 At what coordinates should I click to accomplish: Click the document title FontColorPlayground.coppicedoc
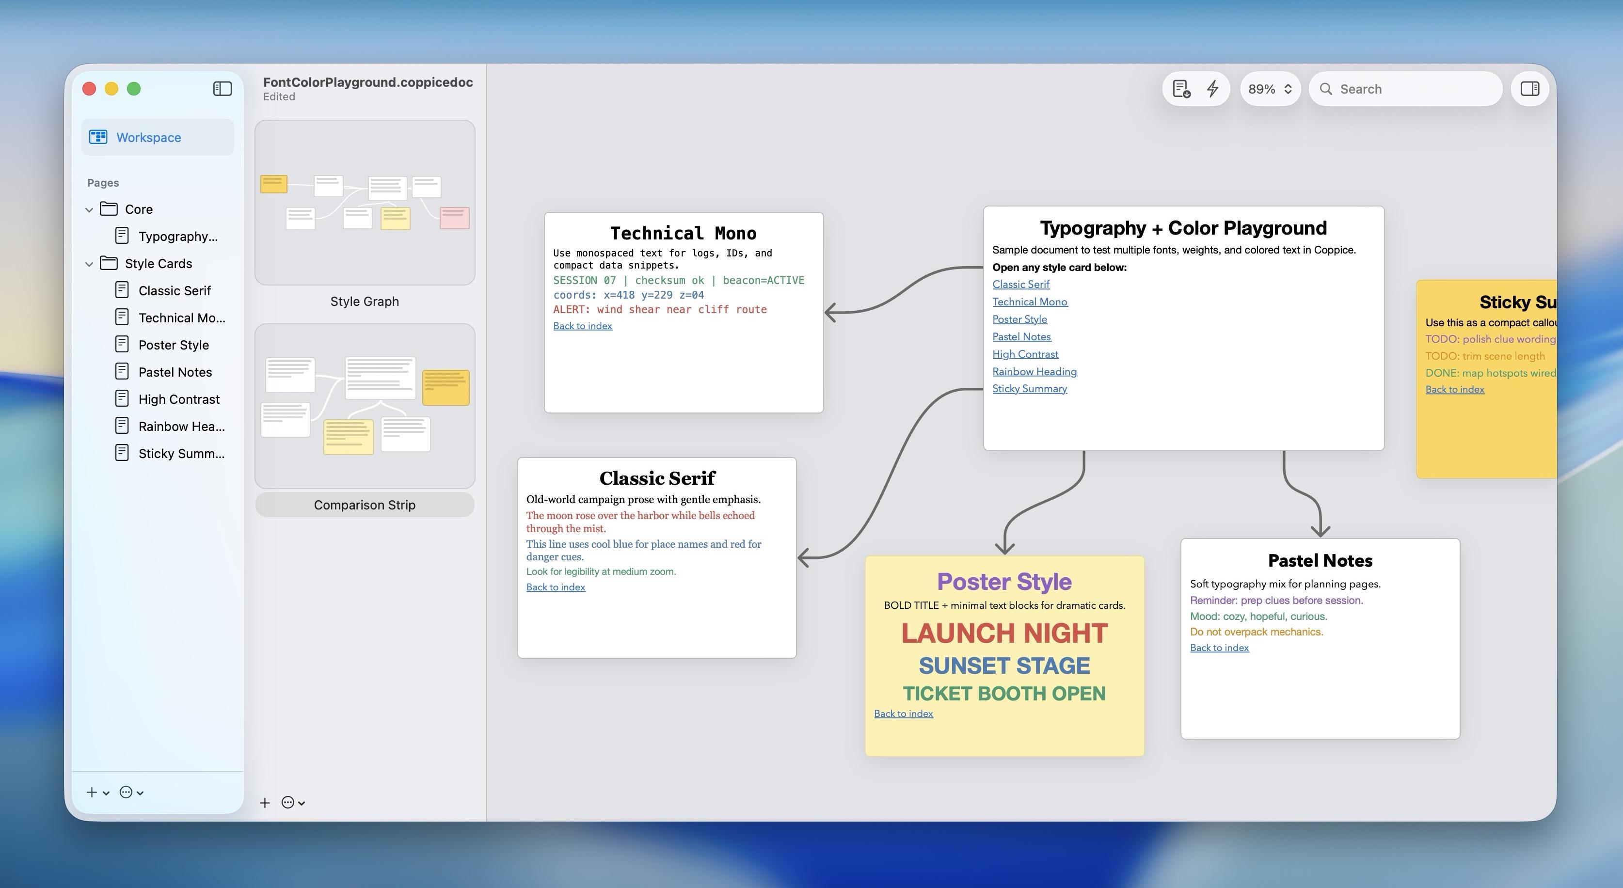click(x=368, y=82)
